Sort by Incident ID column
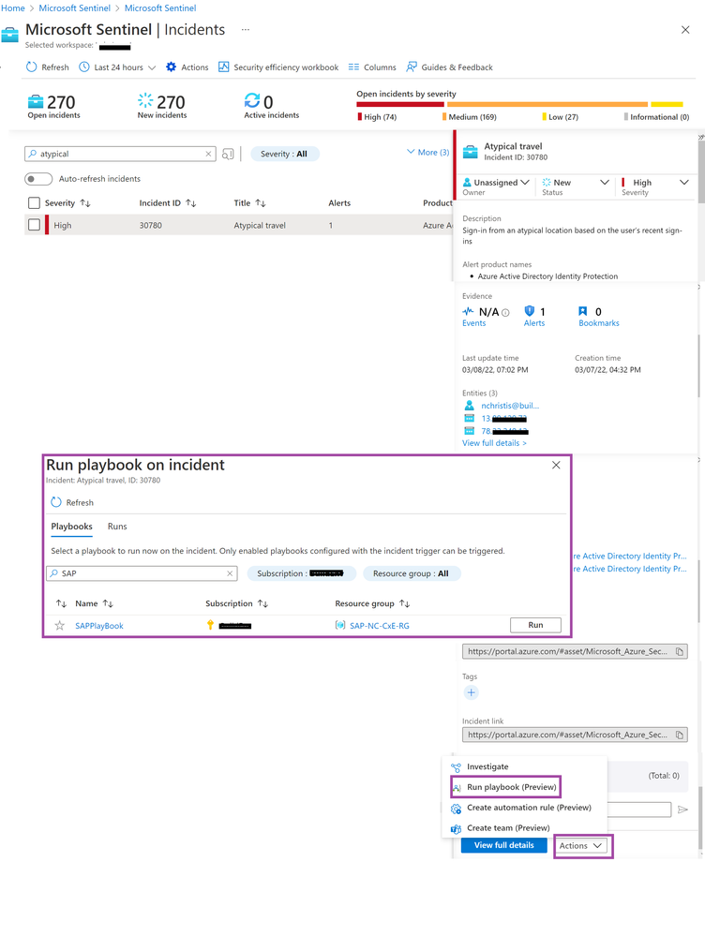Image resolution: width=705 pixels, height=936 pixels. (167, 203)
